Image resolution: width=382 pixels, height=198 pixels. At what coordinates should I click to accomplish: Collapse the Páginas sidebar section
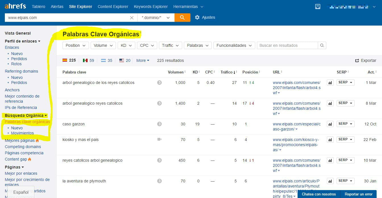tap(14, 167)
